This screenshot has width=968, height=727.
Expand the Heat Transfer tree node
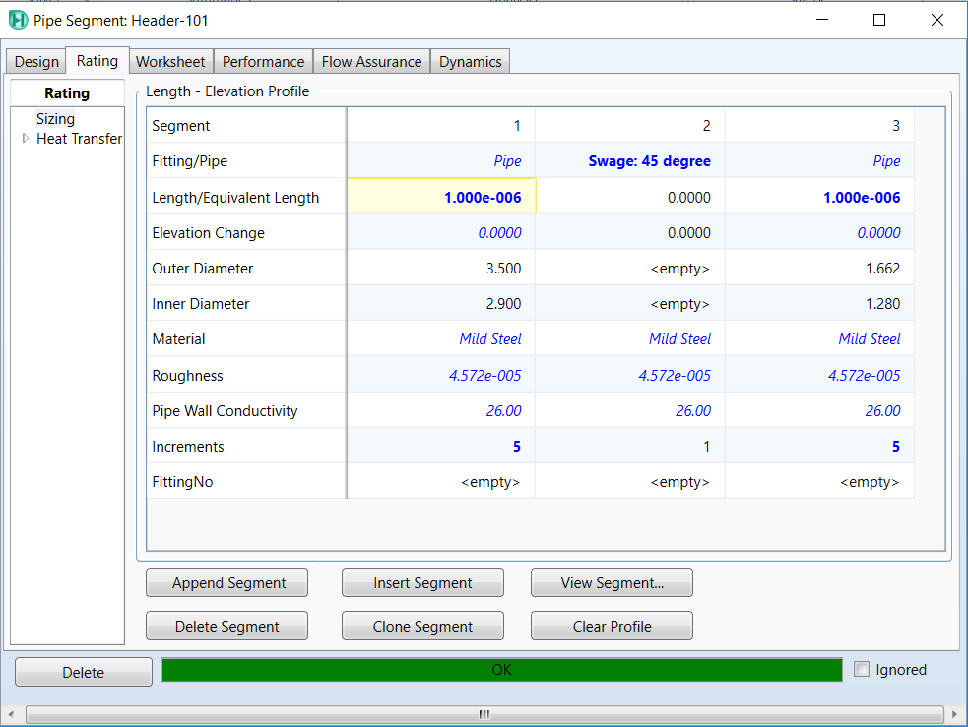pos(26,138)
